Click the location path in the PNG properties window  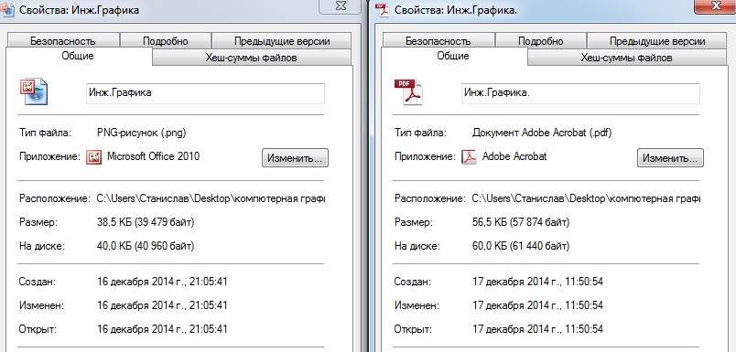(211, 198)
